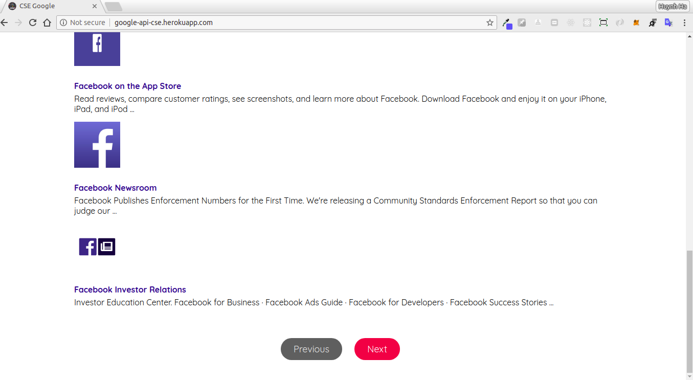Screen dimensions: 693x380
Task: Reload the current page
Action: coord(33,23)
